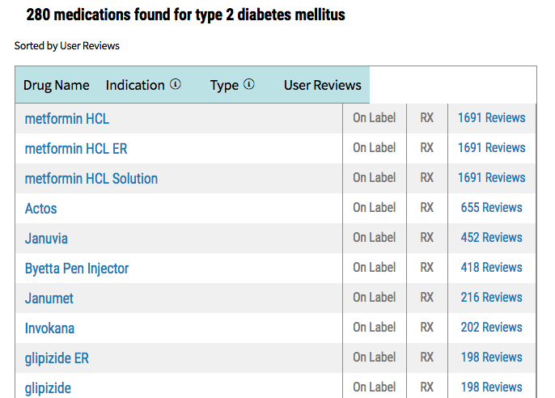The height and width of the screenshot is (398, 555).
Task: Click RX in the glipizide ER row
Action: (x=427, y=357)
